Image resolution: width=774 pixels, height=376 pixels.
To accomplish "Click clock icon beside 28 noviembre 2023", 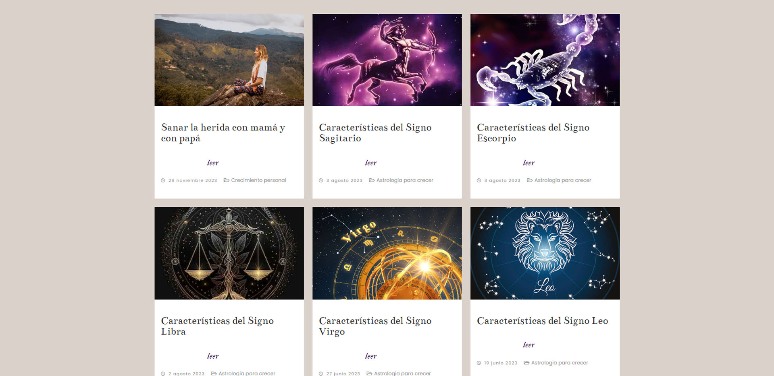I will [163, 180].
